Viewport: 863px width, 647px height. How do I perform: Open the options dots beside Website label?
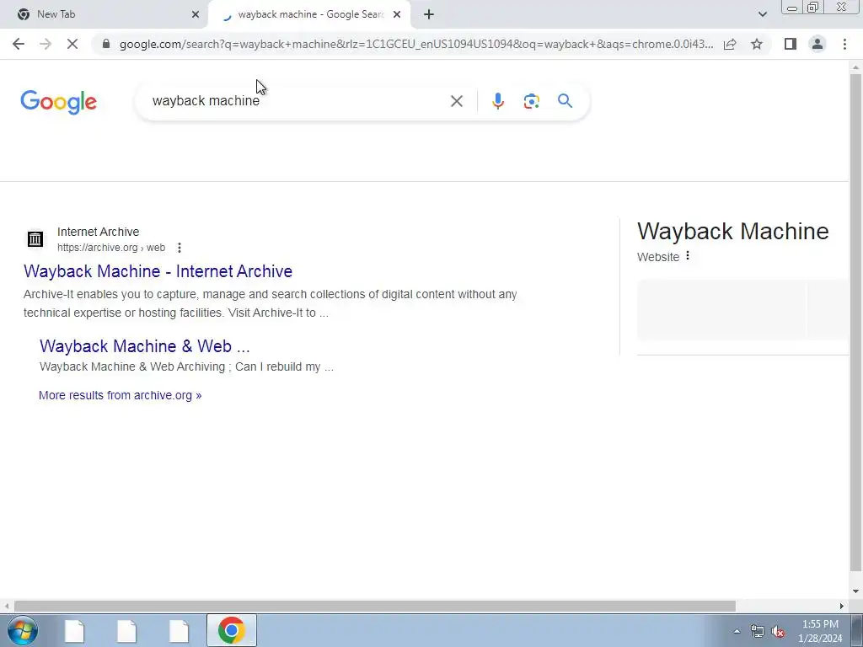click(688, 256)
